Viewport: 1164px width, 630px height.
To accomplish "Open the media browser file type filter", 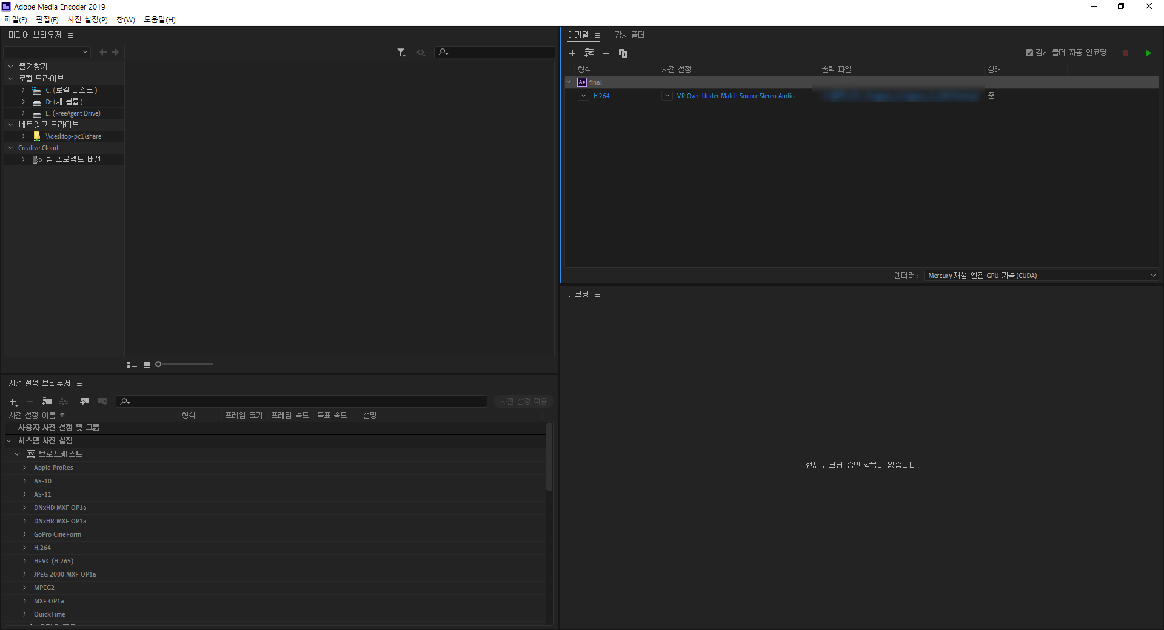I will pos(401,53).
